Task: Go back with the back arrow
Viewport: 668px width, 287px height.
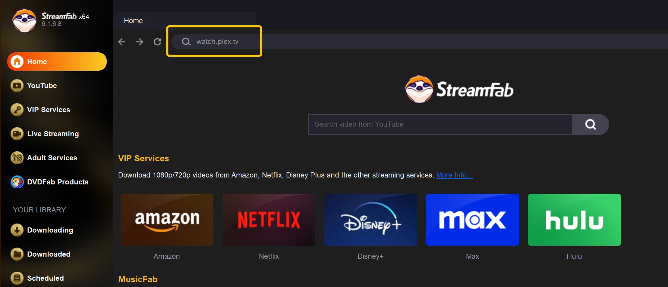Action: (x=122, y=42)
